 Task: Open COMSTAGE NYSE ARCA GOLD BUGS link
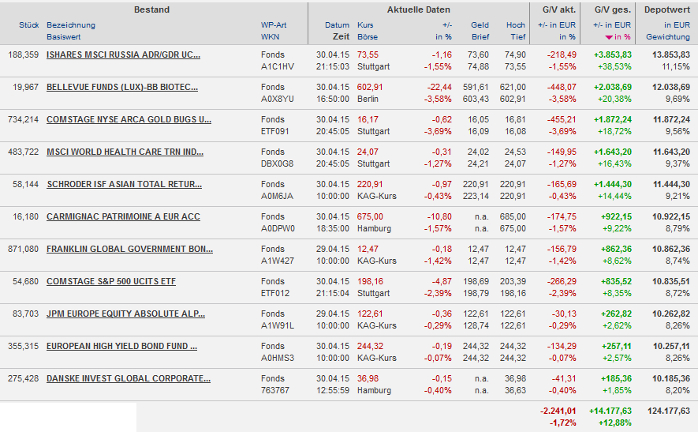coord(129,119)
